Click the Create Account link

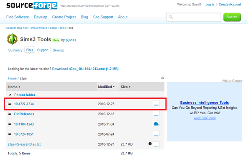(x=230, y=5)
